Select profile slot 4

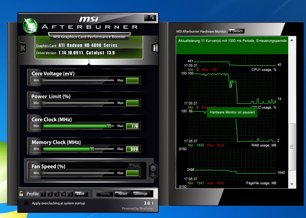(x=63, y=194)
